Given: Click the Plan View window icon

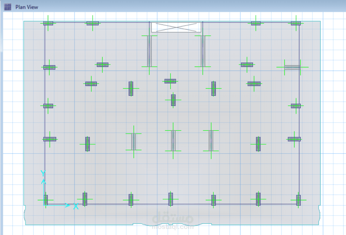Looking at the screenshot, I should (x=7, y=7).
